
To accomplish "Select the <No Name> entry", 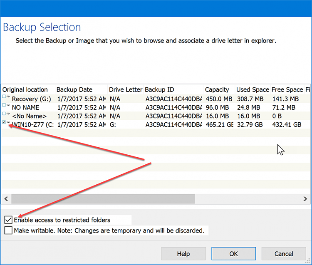I will click(x=29, y=116).
